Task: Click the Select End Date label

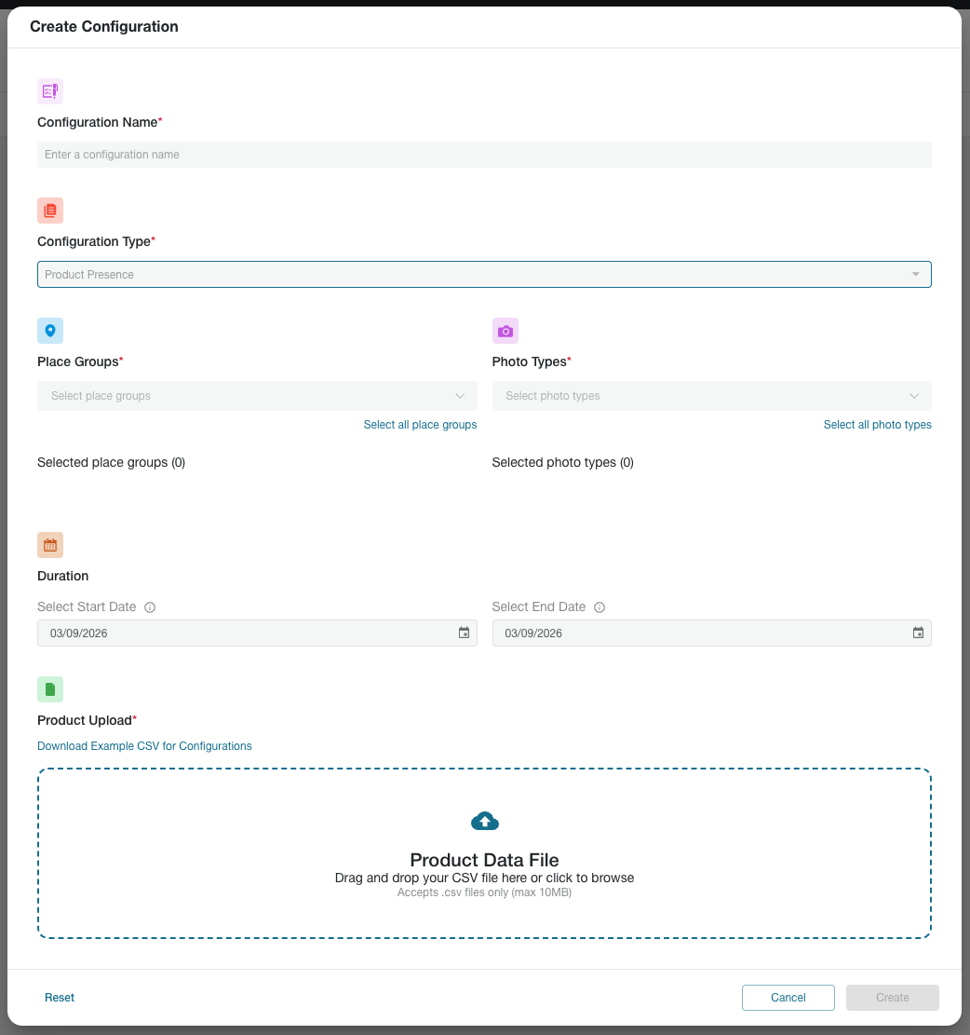Action: (539, 606)
